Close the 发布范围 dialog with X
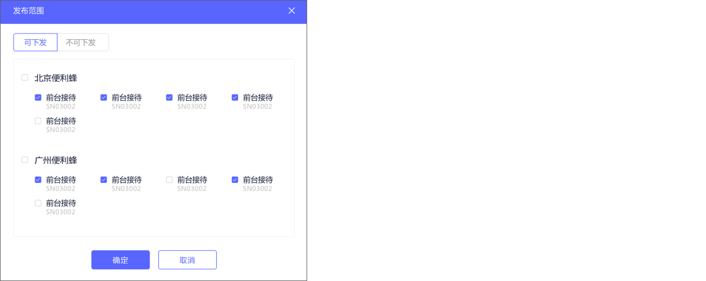Viewport: 706px width, 281px height. coord(292,11)
